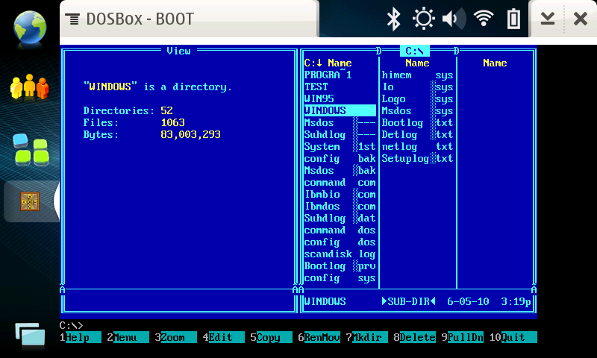
Task: Tap the battery status icon
Action: [513, 19]
